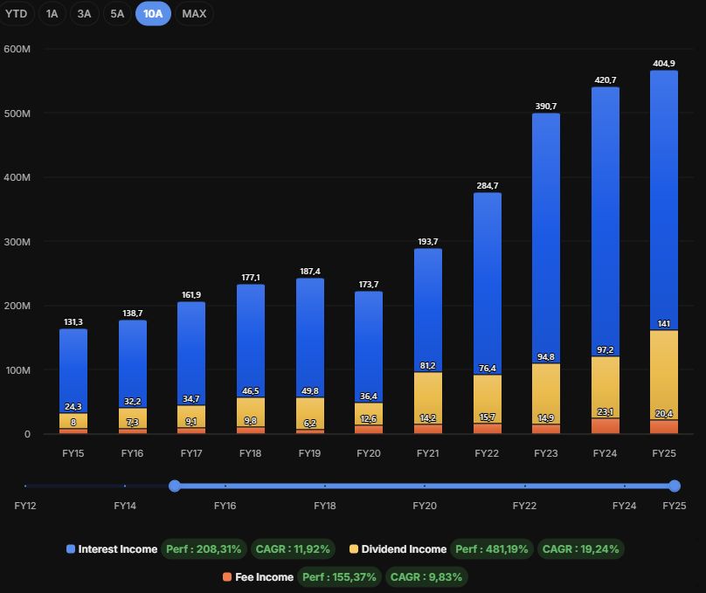Toggle the Fee Income legend swatch
Screen dimensions: 706x593
tap(227, 576)
